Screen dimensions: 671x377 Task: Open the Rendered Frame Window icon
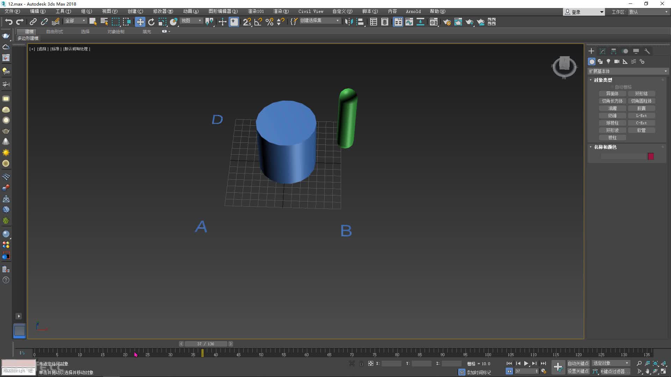pos(458,22)
